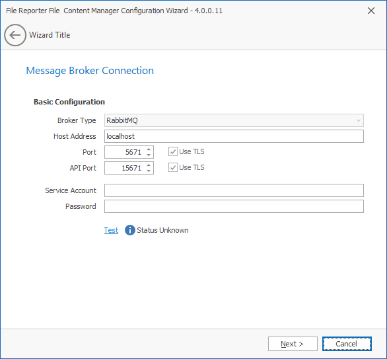Image resolution: width=387 pixels, height=359 pixels.
Task: Select the RabbitMQ Broker Type combo box
Action: [234, 120]
